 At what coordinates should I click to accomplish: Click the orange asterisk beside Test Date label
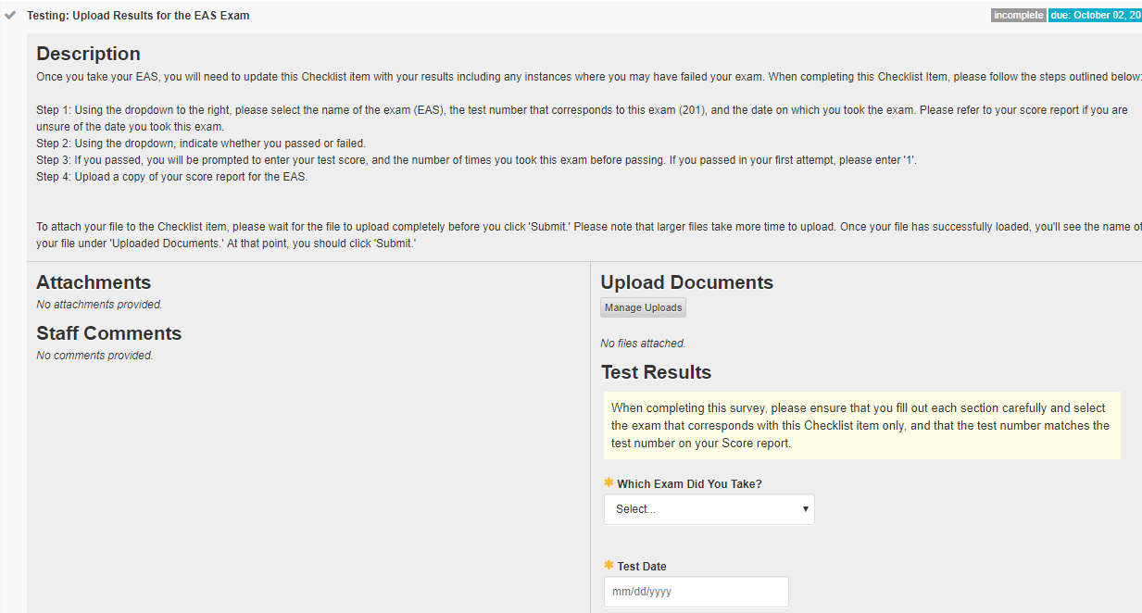click(609, 566)
